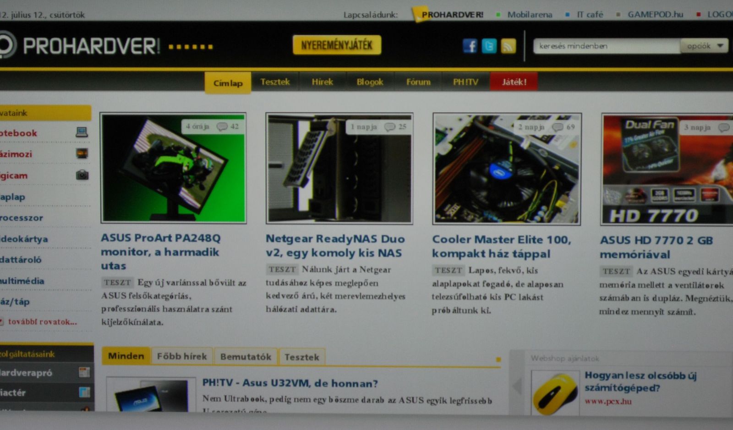Open the Ház/táp category link
Screen dimensions: 733x430
point(15,302)
